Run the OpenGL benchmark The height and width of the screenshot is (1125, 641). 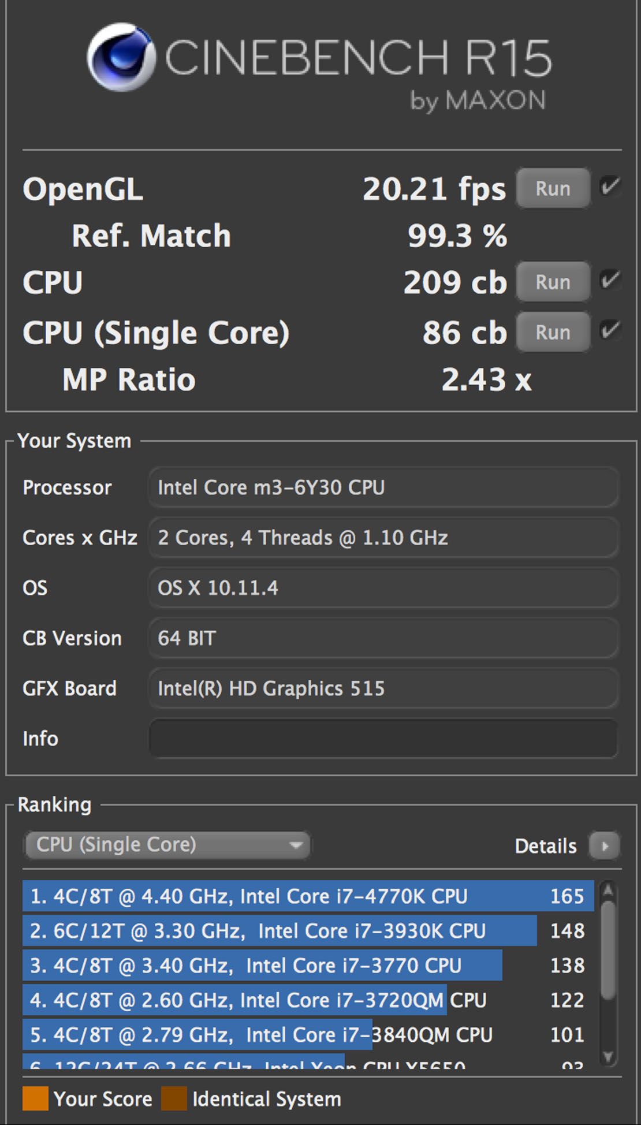point(553,188)
